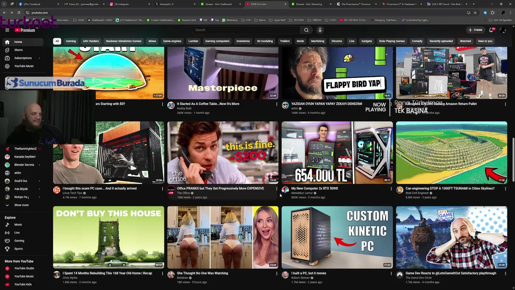
Task: Open the YouTube hamburger guide menu
Action: (x=7, y=30)
